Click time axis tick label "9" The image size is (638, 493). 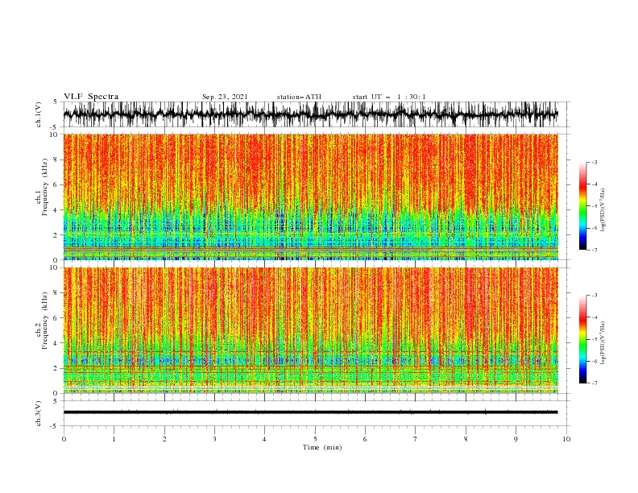coord(516,439)
